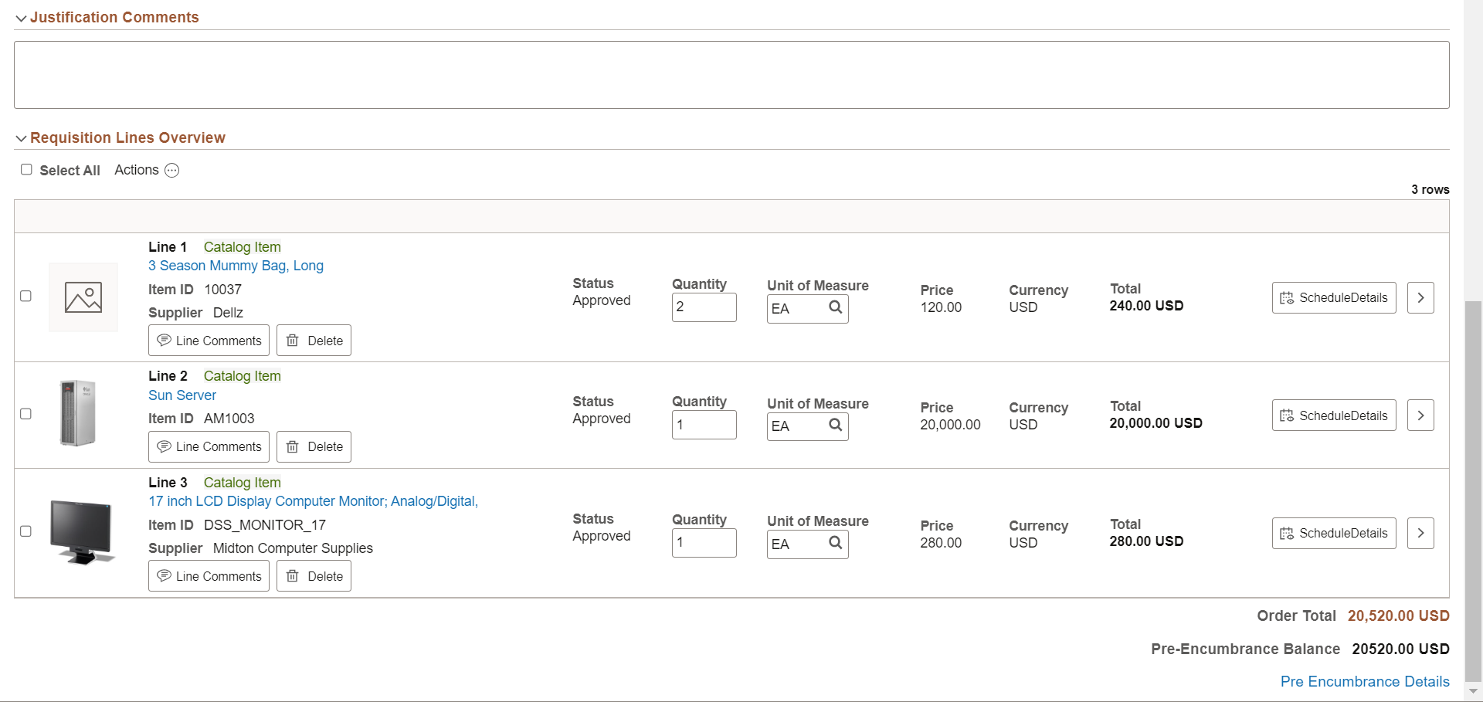Select the checkbox beside Line 3
This screenshot has height=702, width=1483.
(x=26, y=531)
